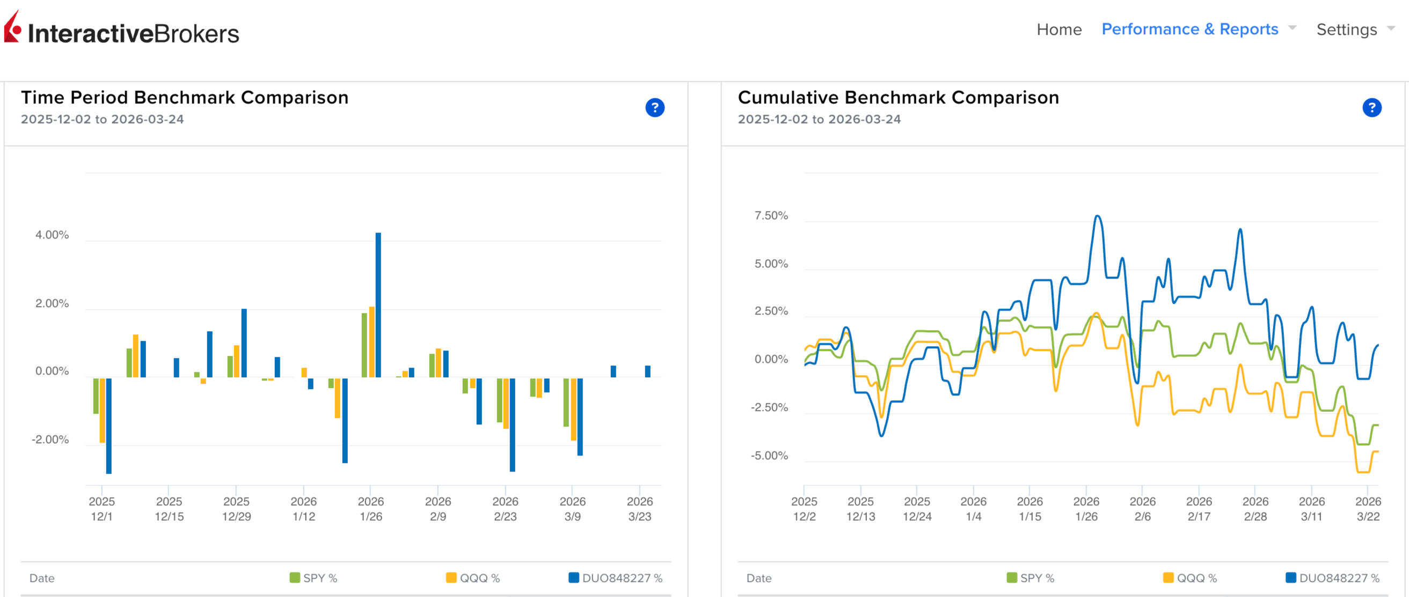
Task: Click the InteractiveBrokers wordmark link
Action: point(134,34)
